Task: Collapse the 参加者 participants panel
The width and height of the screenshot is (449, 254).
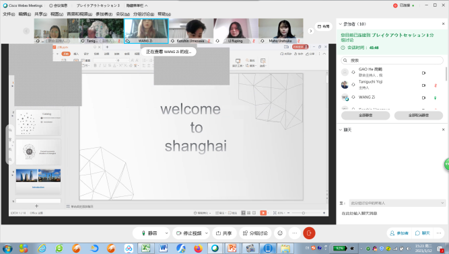Action: (340, 24)
